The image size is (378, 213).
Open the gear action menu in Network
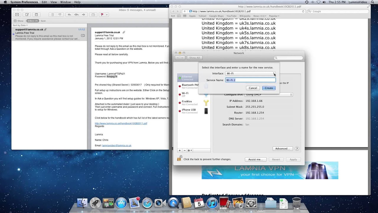pyautogui.click(x=190, y=151)
